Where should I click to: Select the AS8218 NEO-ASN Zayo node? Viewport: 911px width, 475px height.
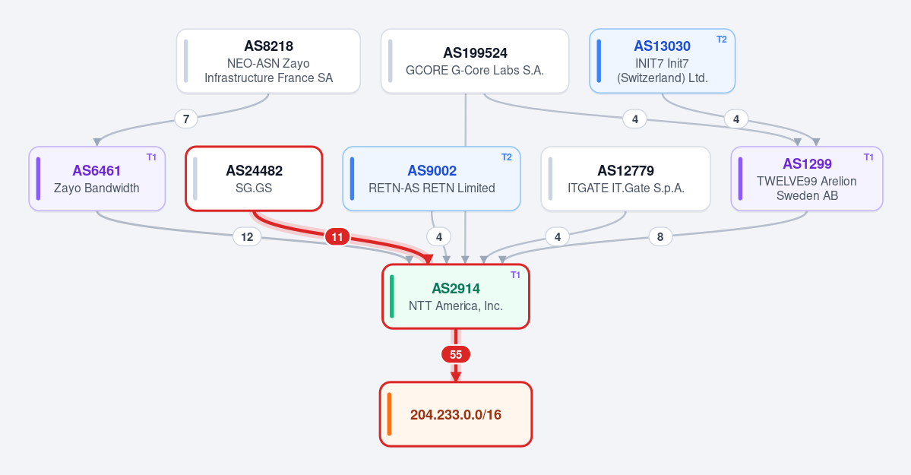tap(268, 61)
